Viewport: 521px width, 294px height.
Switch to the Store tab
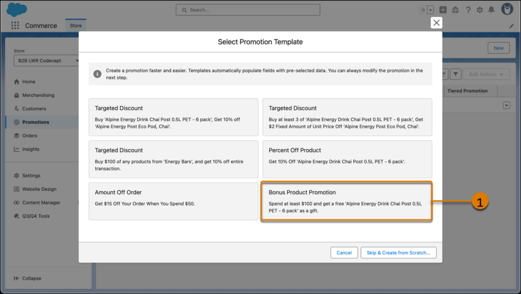point(76,25)
